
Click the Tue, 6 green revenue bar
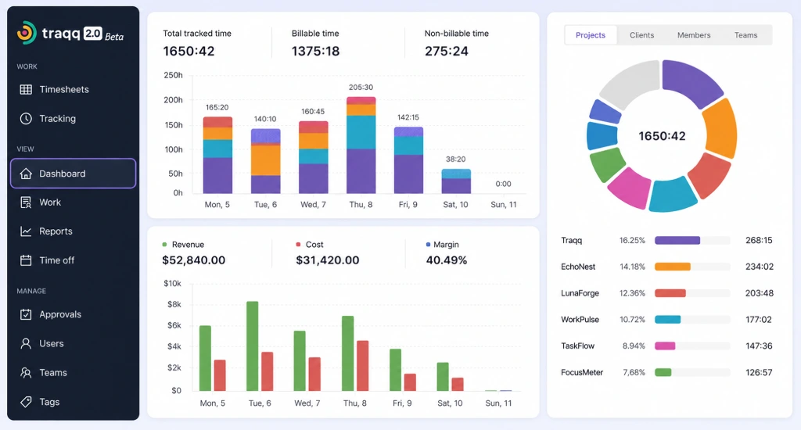point(253,346)
